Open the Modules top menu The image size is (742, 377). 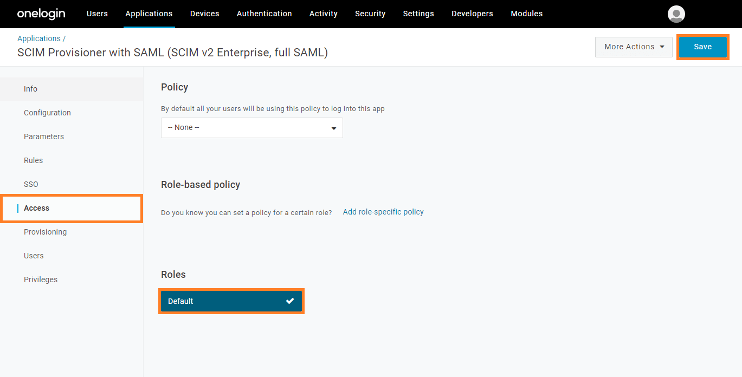pyautogui.click(x=527, y=14)
